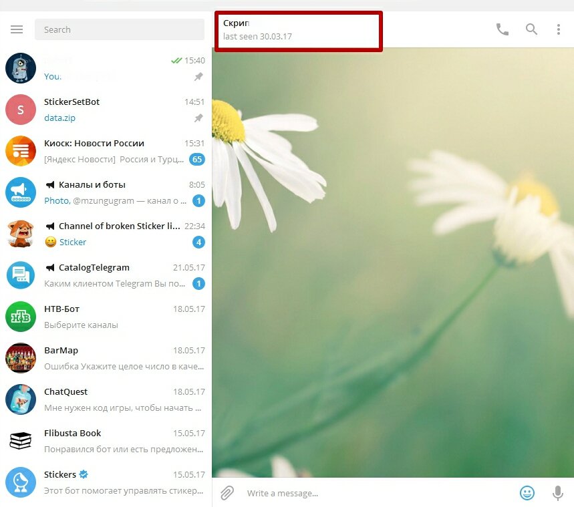
Task: Click the 65 unread badge on Киоск
Action: [x=197, y=159]
